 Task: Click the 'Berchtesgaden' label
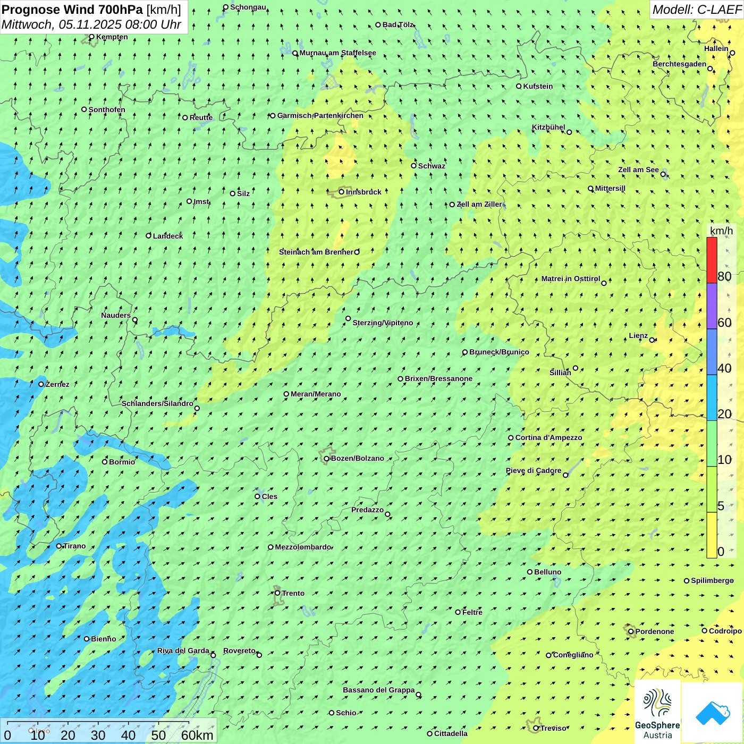(680, 64)
